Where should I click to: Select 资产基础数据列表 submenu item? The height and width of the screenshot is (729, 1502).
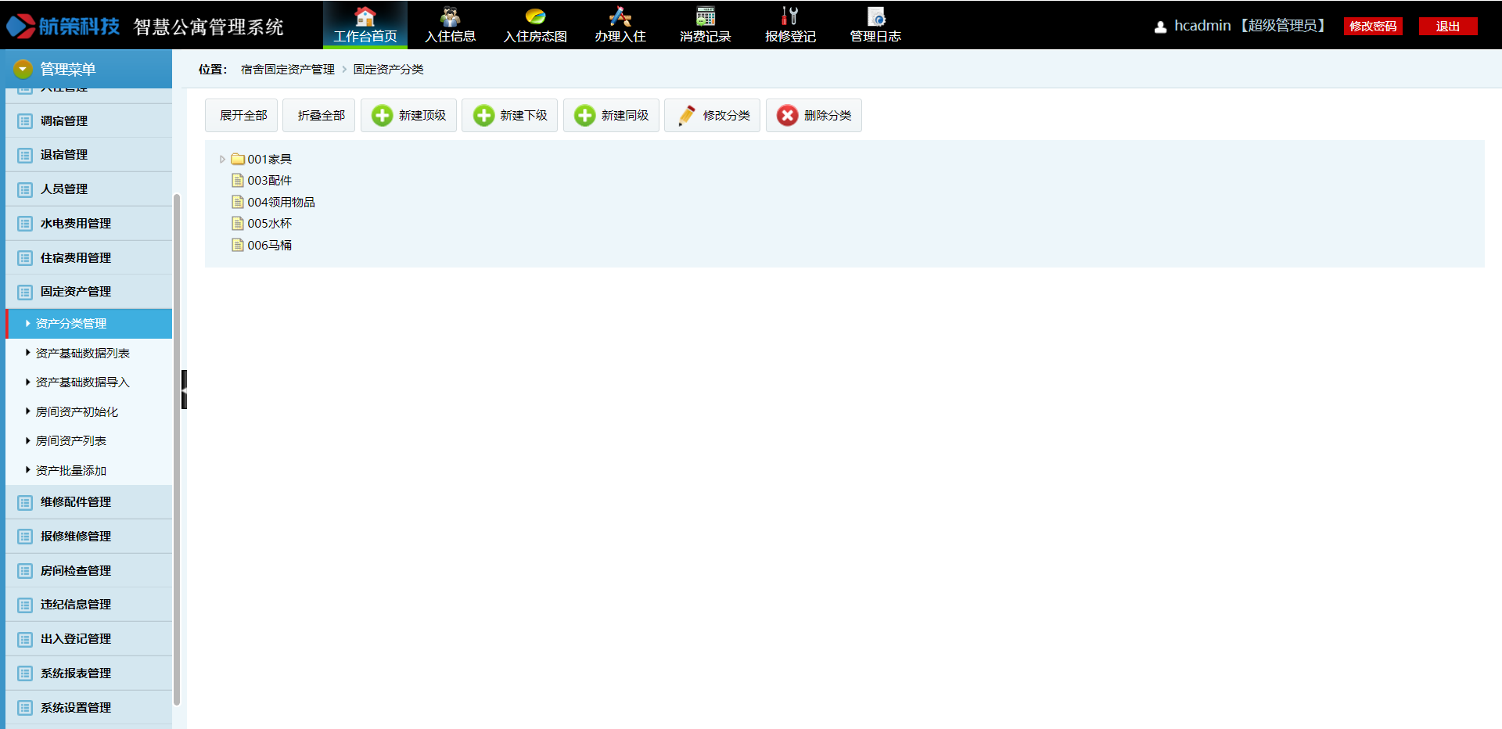coord(83,354)
